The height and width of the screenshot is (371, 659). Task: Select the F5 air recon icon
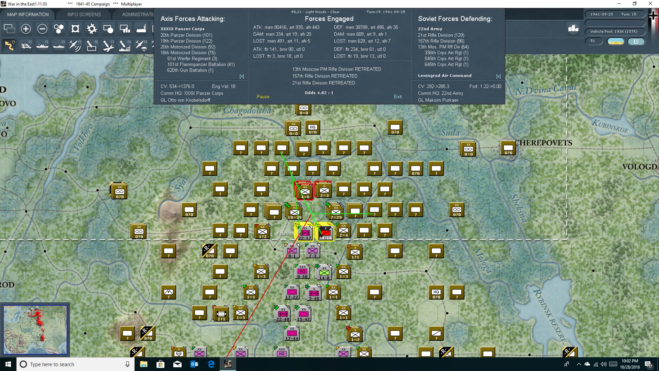pyautogui.click(x=75, y=45)
